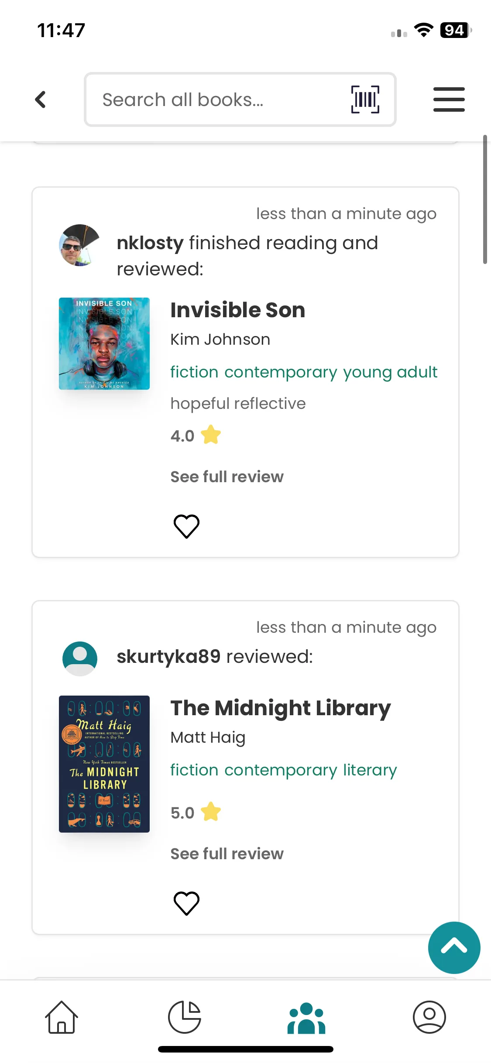The width and height of the screenshot is (491, 1063).
Task: Open the Invisible Son book cover
Action: coord(104,343)
